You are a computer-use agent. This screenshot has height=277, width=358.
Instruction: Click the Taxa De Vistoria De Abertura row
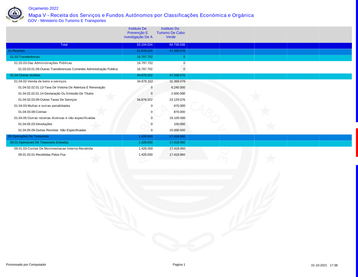[x=62, y=87]
